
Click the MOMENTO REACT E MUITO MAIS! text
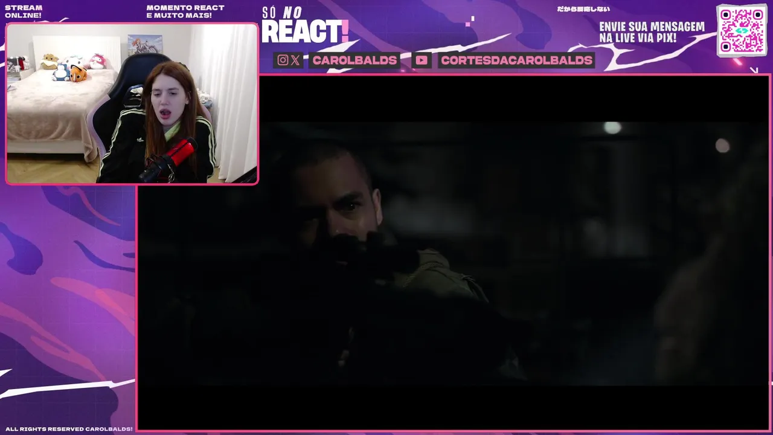(185, 11)
